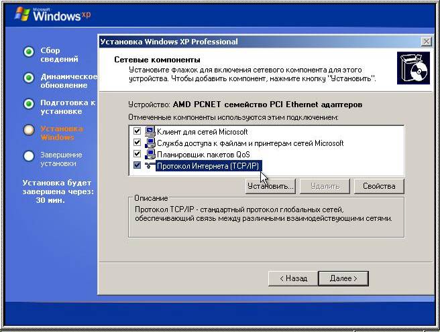440x332 pixels.
Task: Uncheck Протокол Интернета (TCP/IP) checkbox
Action: click(x=137, y=165)
